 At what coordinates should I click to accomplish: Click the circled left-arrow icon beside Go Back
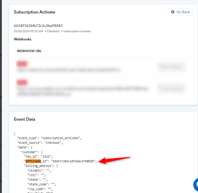coord(173,12)
